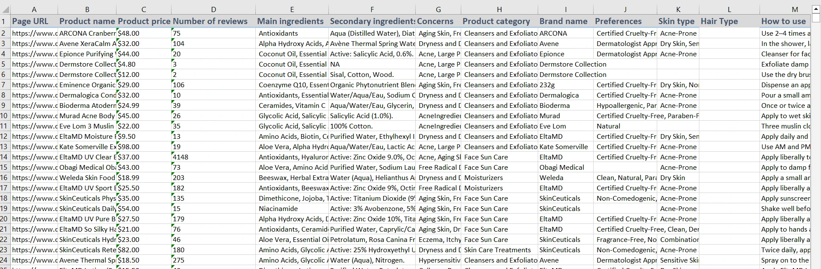Select the 'Shake well' how-to-use cell
821x269 pixels.
pos(785,208)
